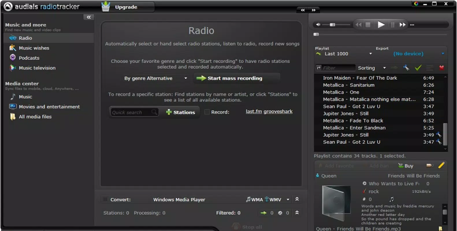Click the green checkmark in playlist toolbar
The image size is (457, 231).
coord(418,68)
